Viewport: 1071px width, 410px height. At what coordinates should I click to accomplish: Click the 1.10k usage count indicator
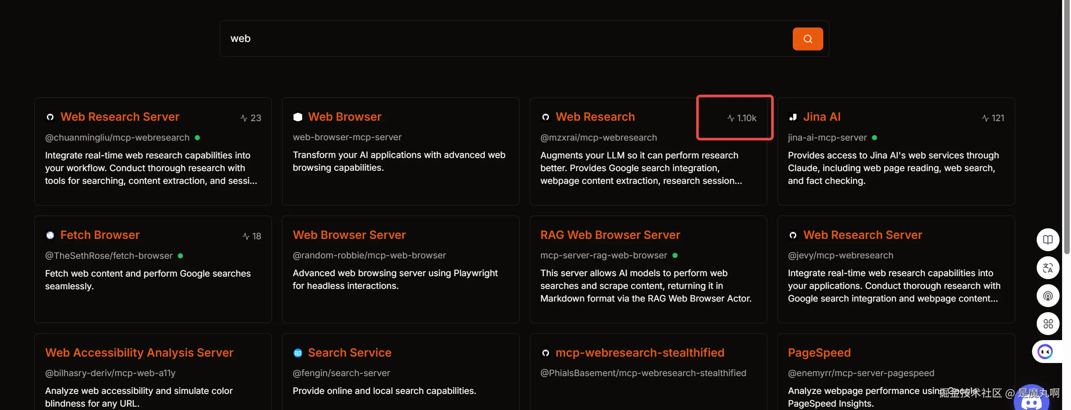click(742, 118)
